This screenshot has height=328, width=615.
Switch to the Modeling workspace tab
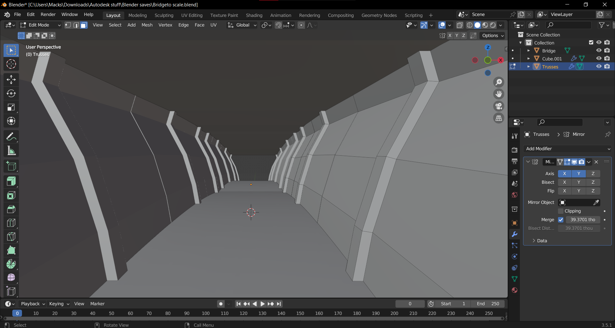click(x=137, y=15)
